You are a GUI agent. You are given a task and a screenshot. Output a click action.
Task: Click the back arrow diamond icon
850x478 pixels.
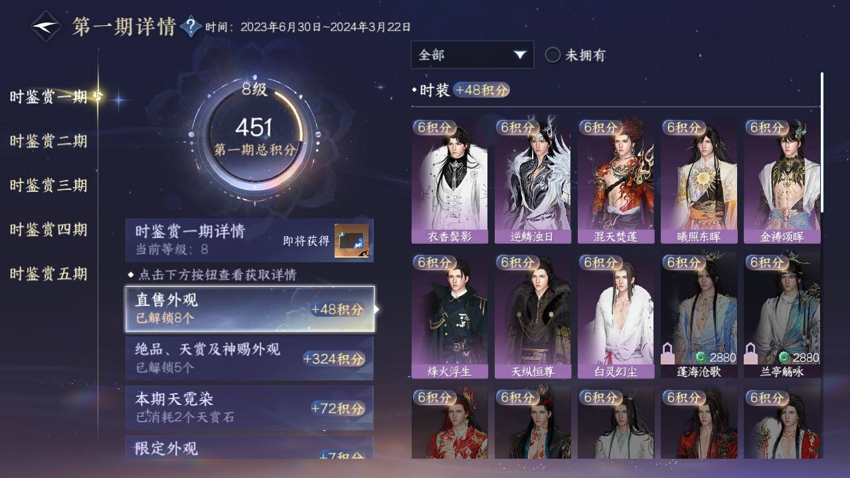[46, 27]
